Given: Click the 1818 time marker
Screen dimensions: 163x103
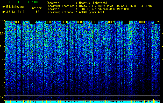Looking at the screenshot, I should [126, 22].
